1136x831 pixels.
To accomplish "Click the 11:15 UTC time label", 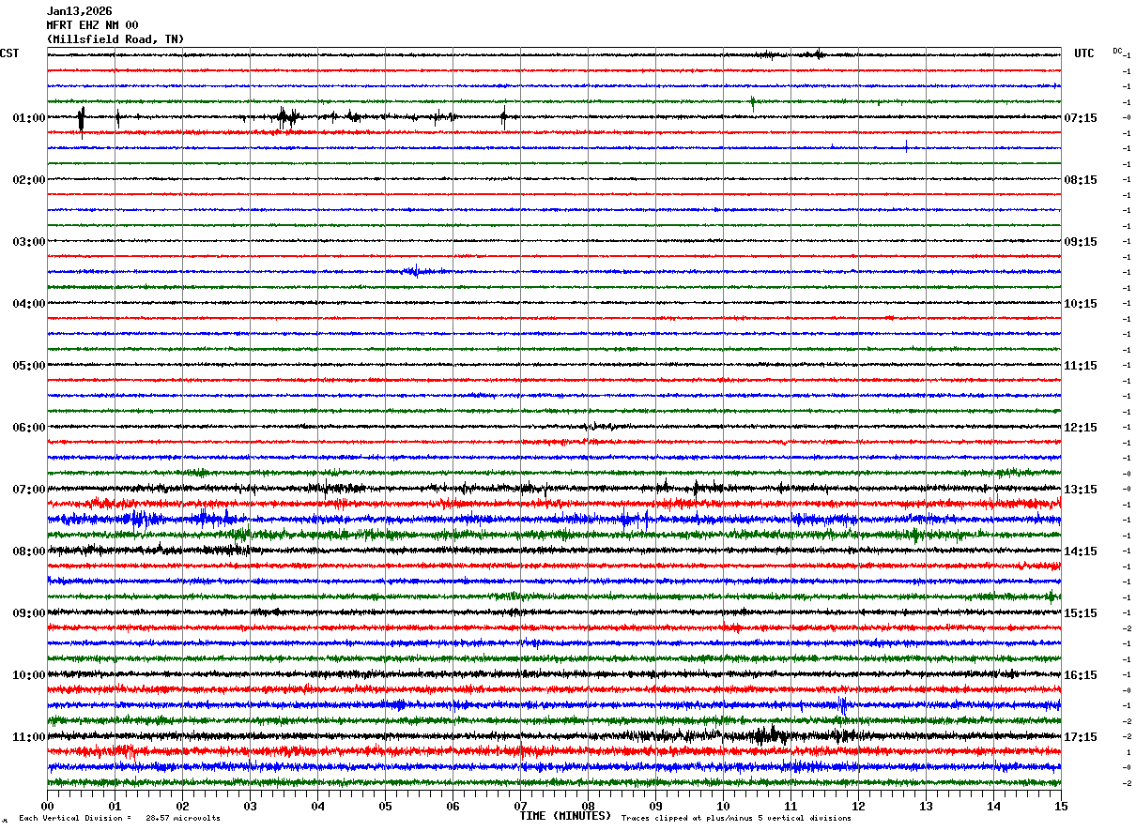I will [1080, 366].
